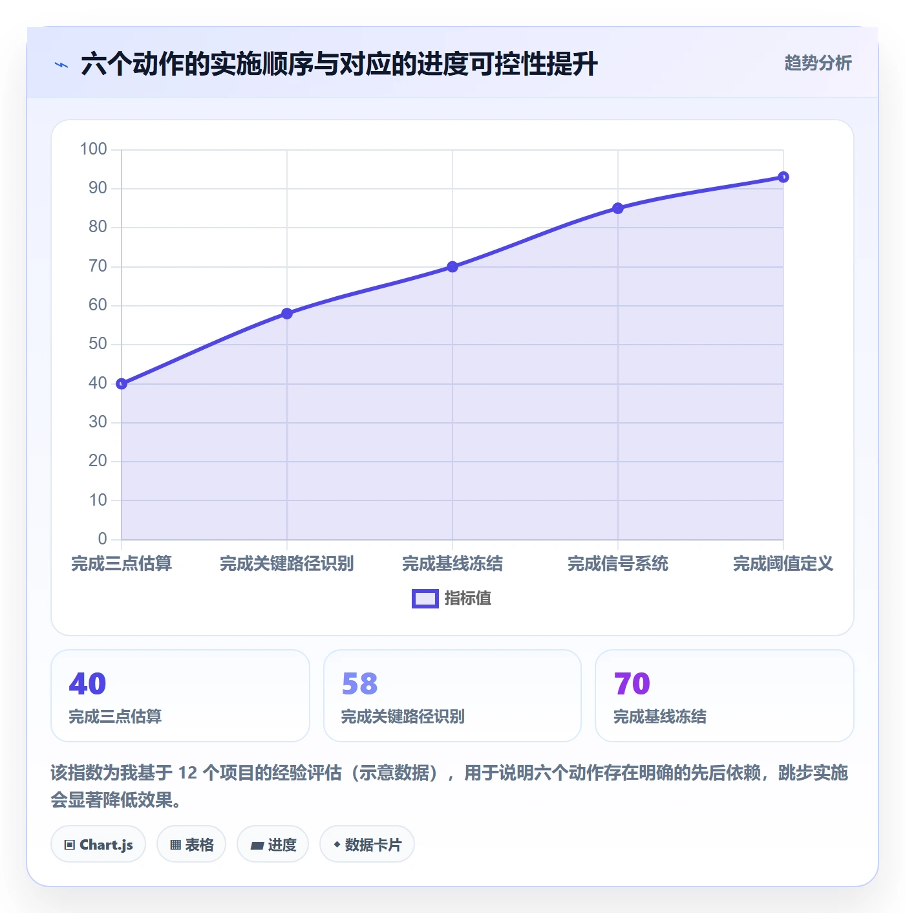Click the description paragraph starting 该指数为我基于
Image resolution: width=905 pixels, height=913 pixels.
click(x=449, y=786)
